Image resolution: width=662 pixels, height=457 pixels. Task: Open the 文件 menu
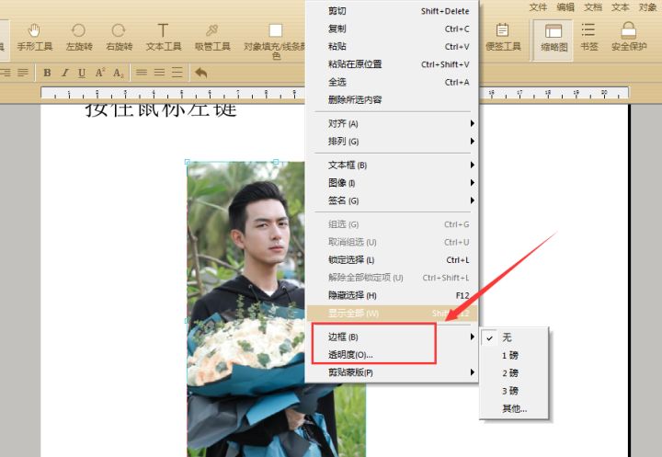pos(538,7)
